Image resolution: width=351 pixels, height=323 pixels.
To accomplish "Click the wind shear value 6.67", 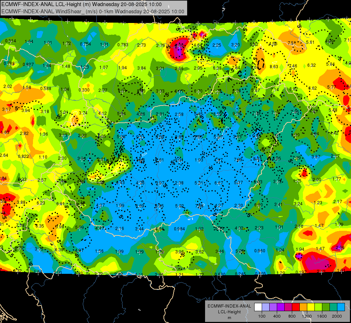I will coord(219,183).
